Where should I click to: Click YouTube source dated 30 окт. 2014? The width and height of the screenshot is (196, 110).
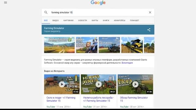pos(124,107)
